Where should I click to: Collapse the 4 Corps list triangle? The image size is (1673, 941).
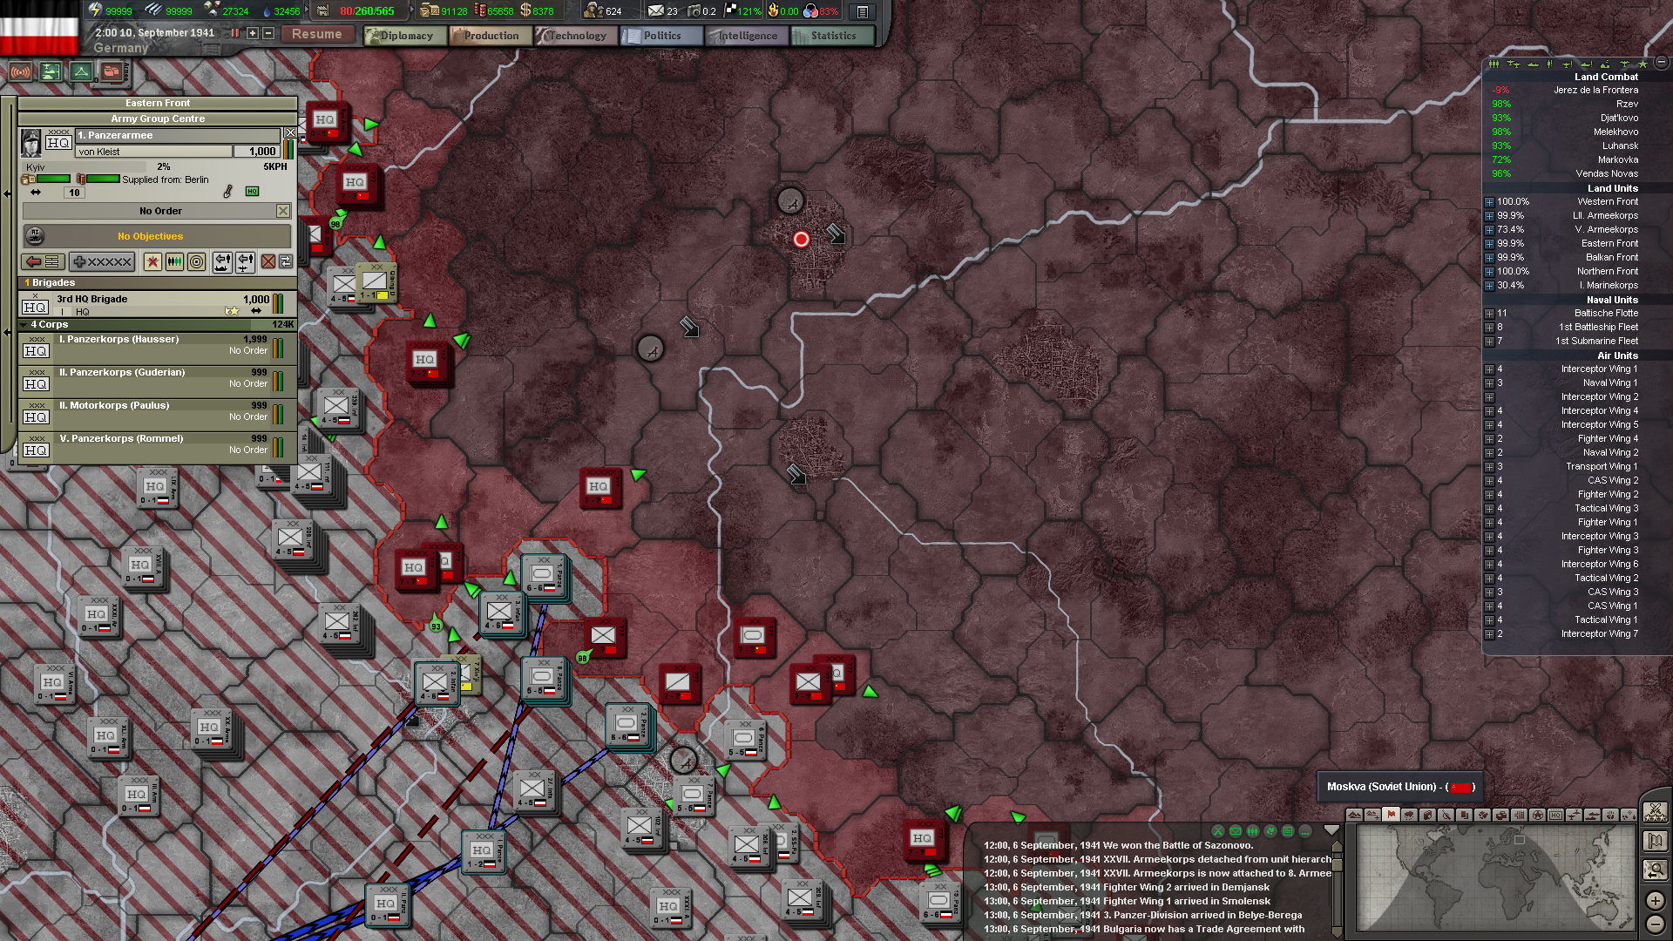pos(24,325)
